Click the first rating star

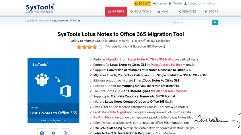79,47
